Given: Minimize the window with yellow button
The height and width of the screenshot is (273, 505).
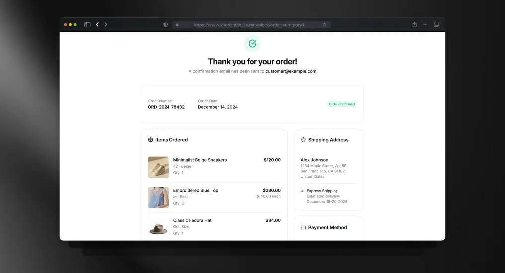Looking at the screenshot, I should [x=70, y=25].
